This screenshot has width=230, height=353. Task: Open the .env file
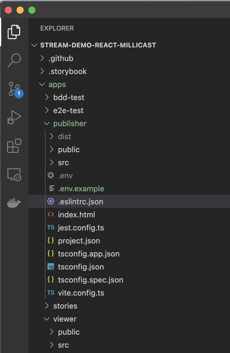(65, 176)
